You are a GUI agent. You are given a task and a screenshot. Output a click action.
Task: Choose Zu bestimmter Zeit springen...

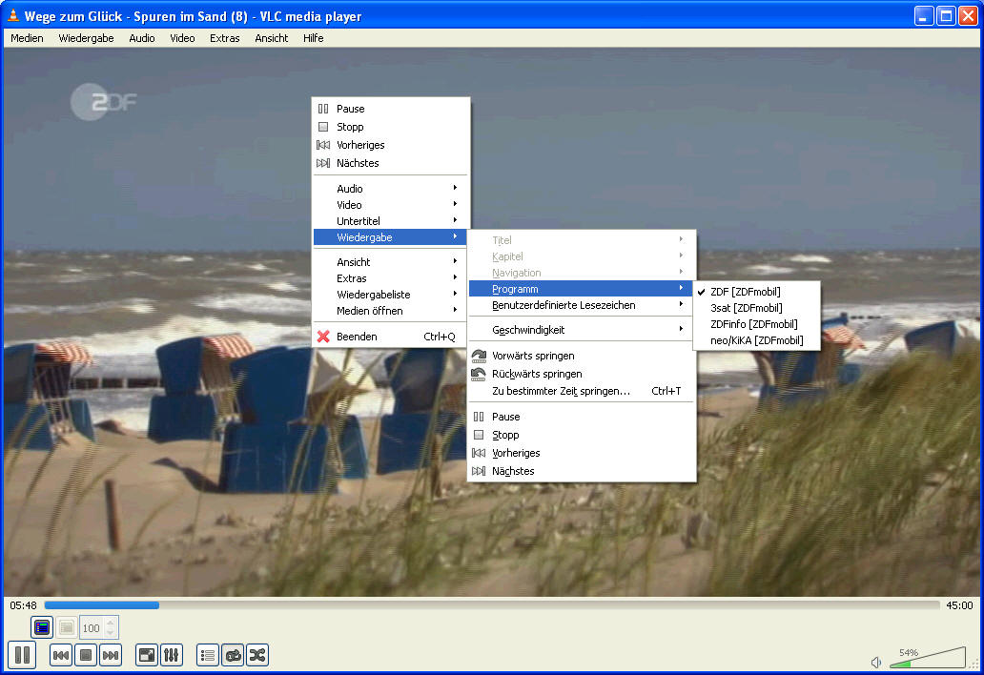tap(581, 391)
